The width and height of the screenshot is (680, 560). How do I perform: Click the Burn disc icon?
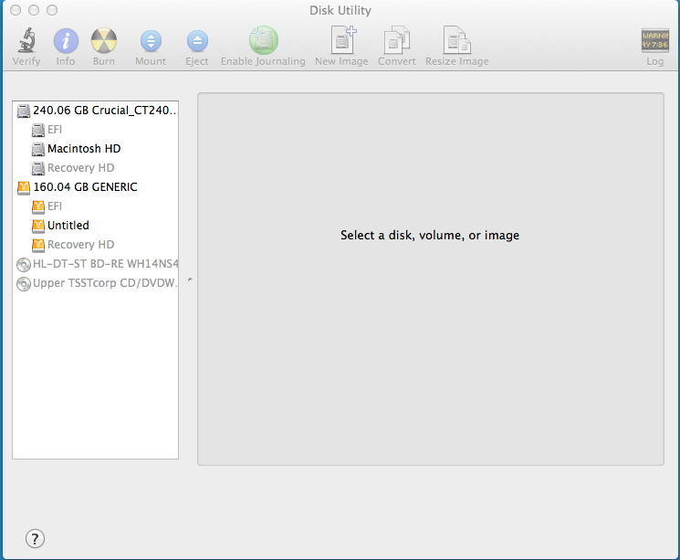(x=104, y=41)
